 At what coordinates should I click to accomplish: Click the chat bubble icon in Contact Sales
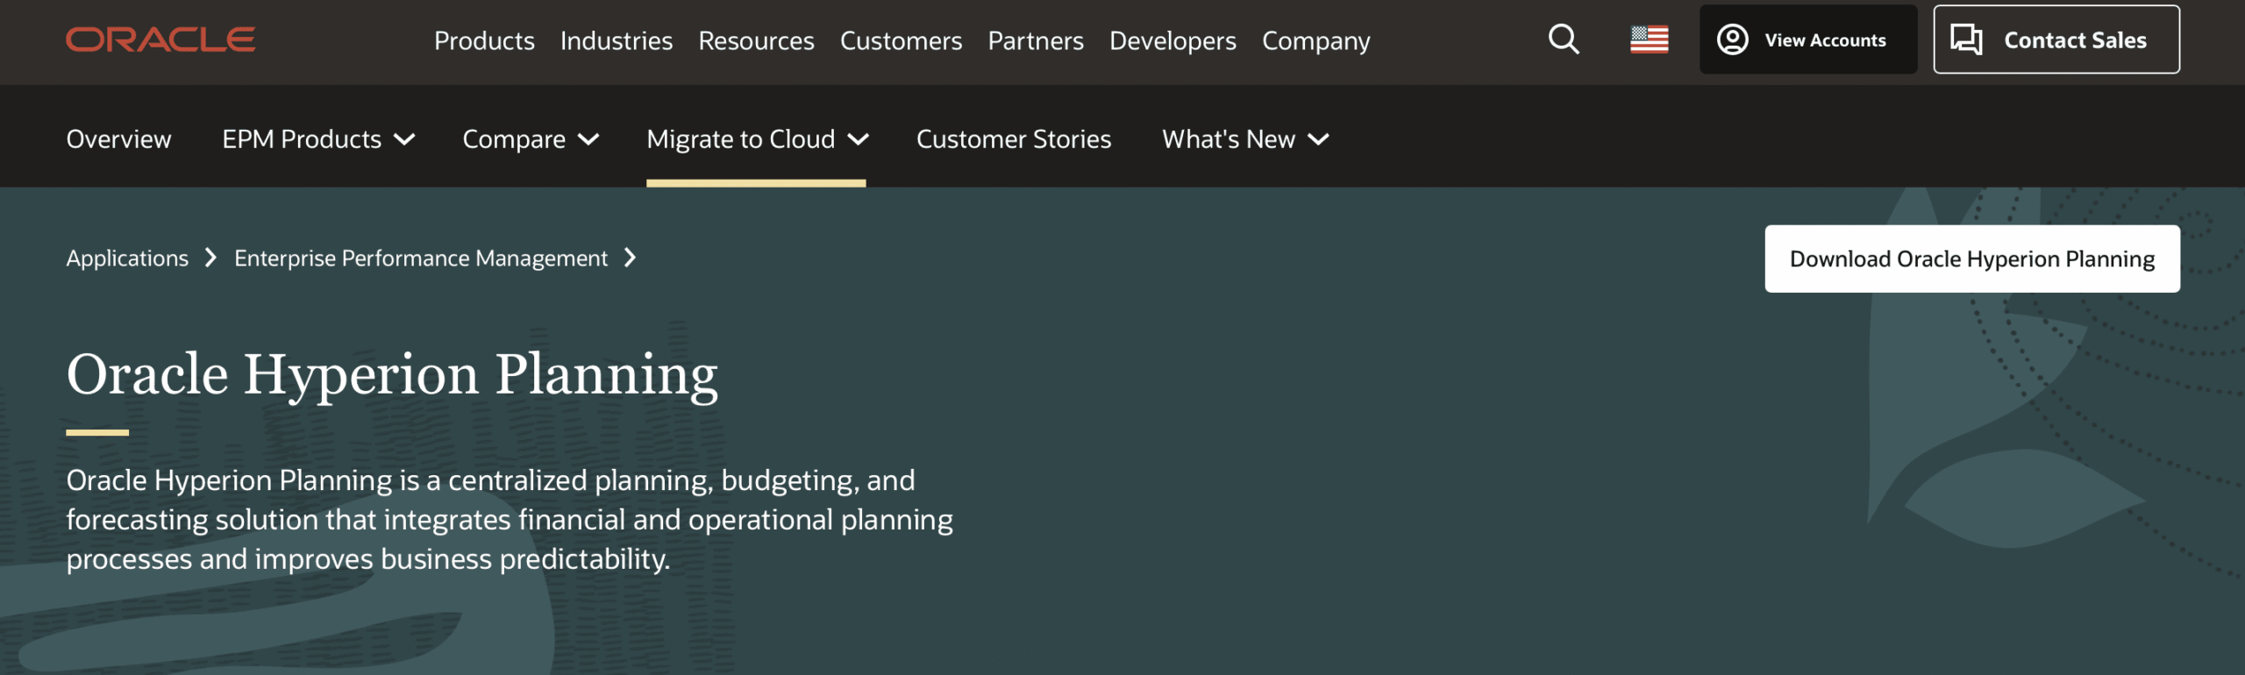click(1966, 39)
